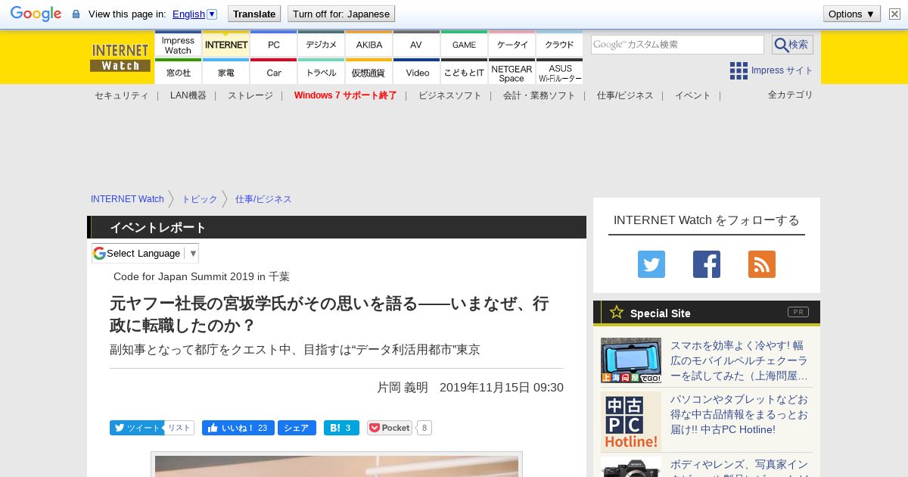Open the こどもとIT tab
The width and height of the screenshot is (908, 477).
(464, 72)
